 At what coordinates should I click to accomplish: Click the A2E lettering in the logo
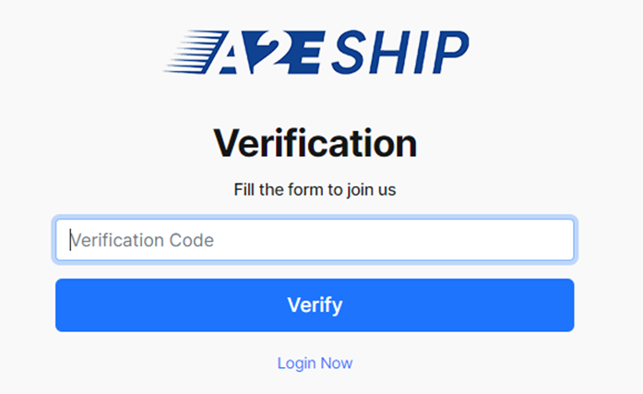coord(268,53)
